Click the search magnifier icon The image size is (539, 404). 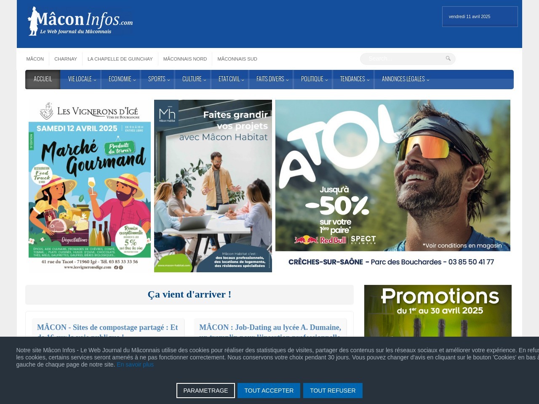coord(448,58)
